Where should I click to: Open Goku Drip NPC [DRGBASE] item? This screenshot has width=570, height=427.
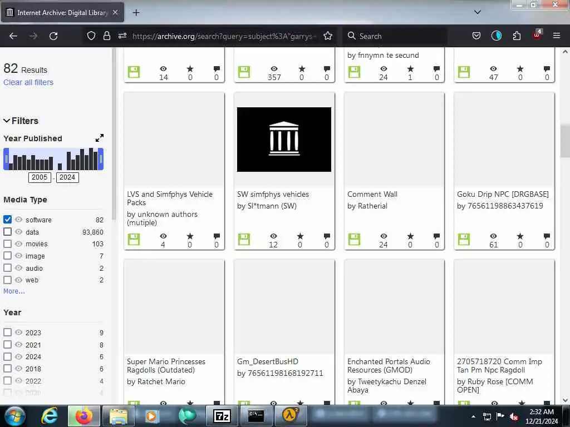pos(503,194)
